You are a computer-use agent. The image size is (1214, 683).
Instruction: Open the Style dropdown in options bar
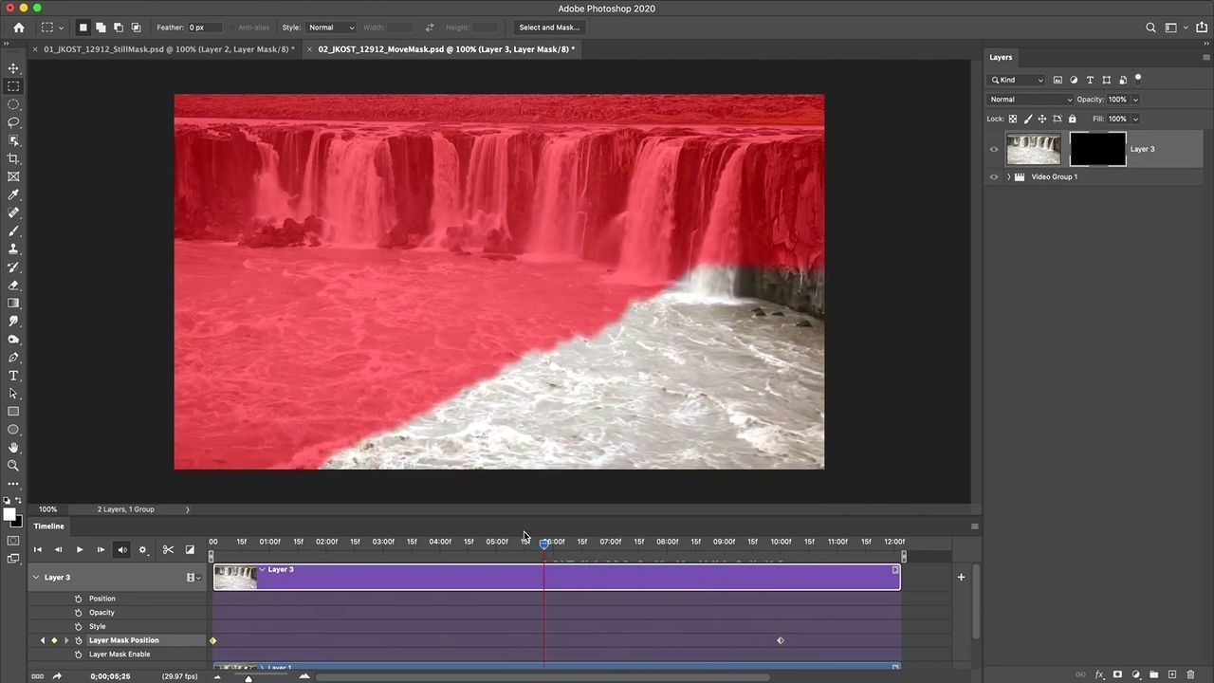click(x=331, y=28)
